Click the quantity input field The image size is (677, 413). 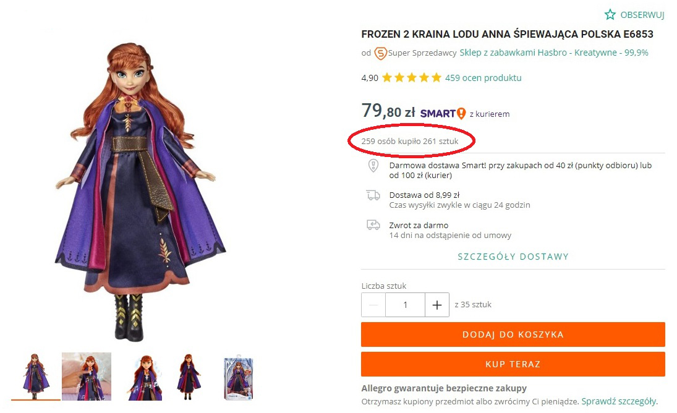[405, 304]
